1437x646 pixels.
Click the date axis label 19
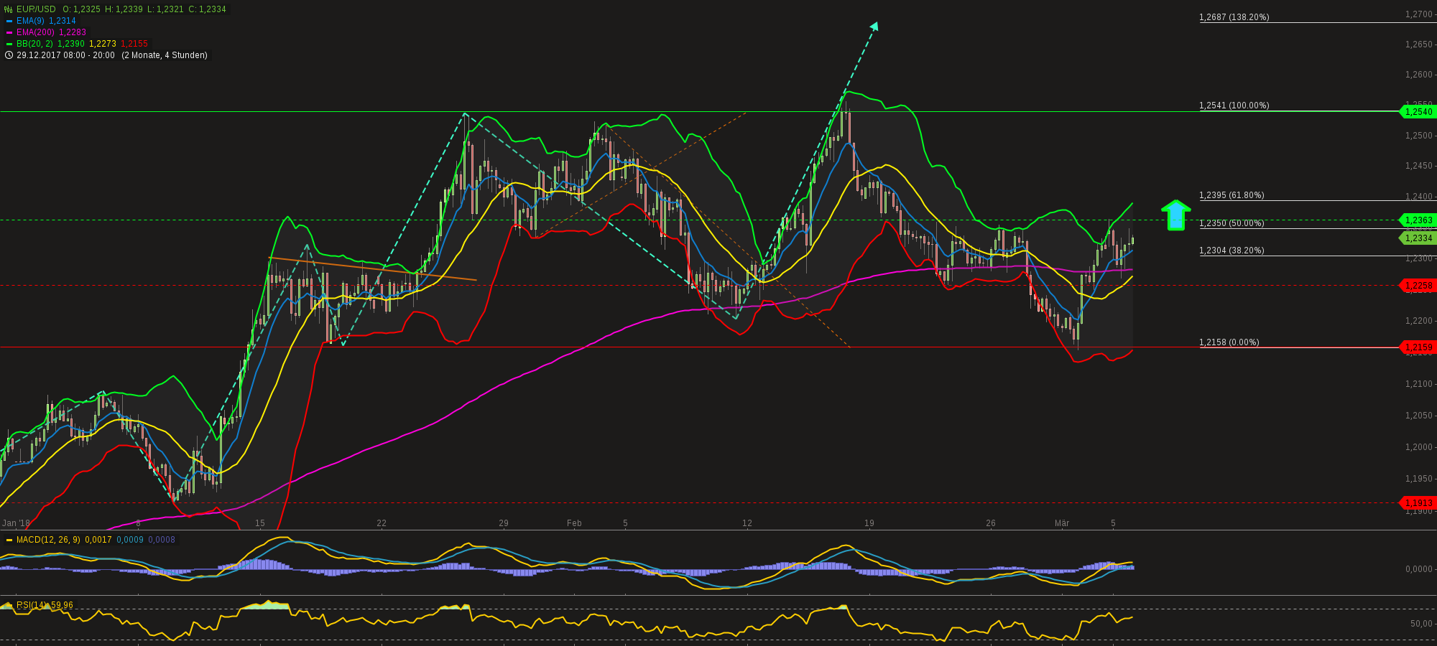869,523
